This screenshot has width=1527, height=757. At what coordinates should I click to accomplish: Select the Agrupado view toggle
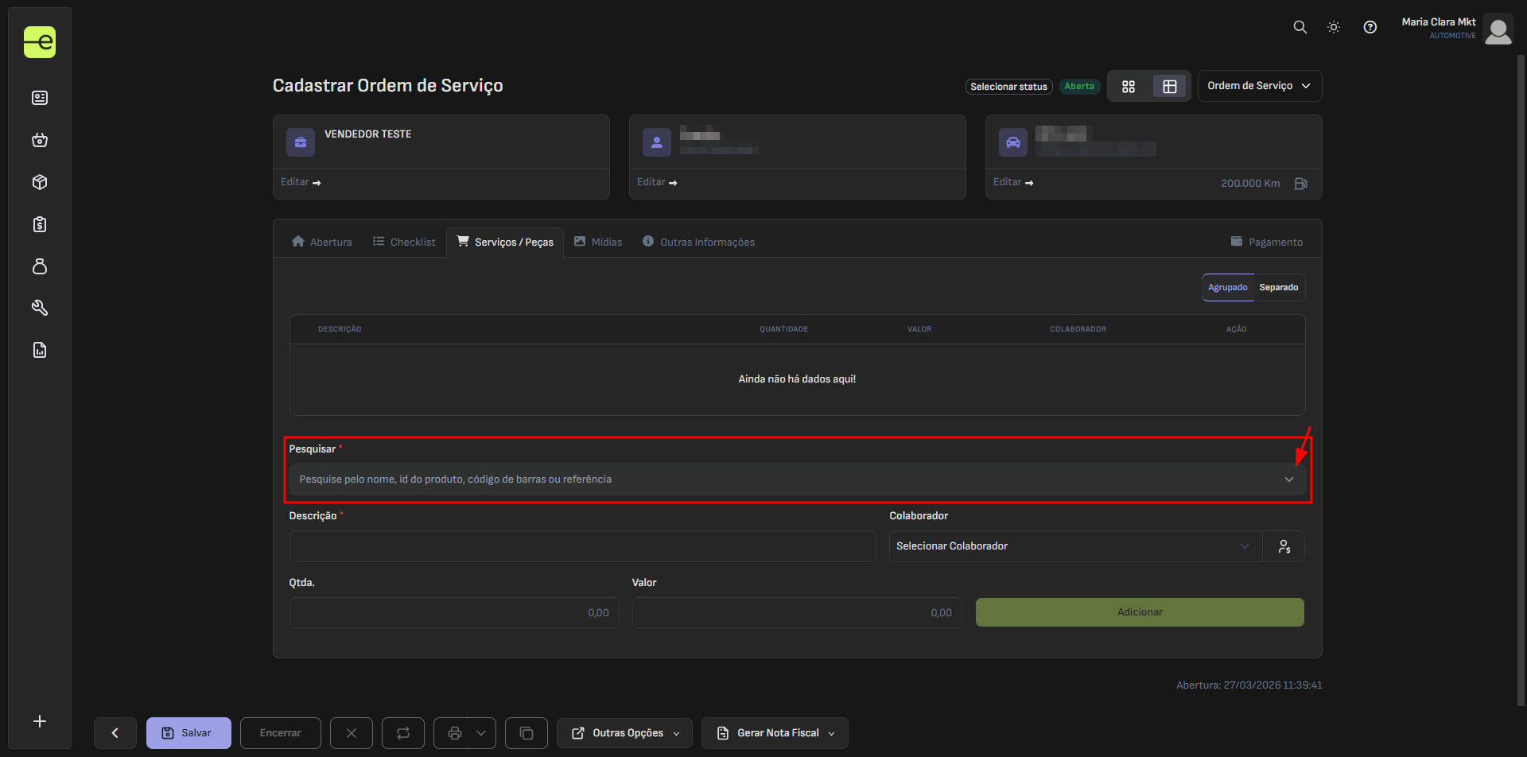coord(1227,288)
